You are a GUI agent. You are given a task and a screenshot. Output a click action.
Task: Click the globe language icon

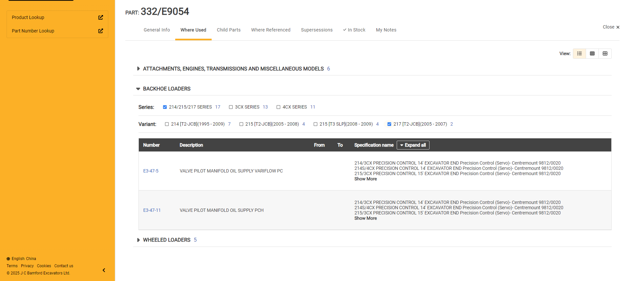tap(9, 259)
